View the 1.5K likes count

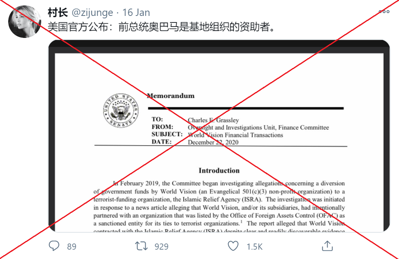[255, 246]
